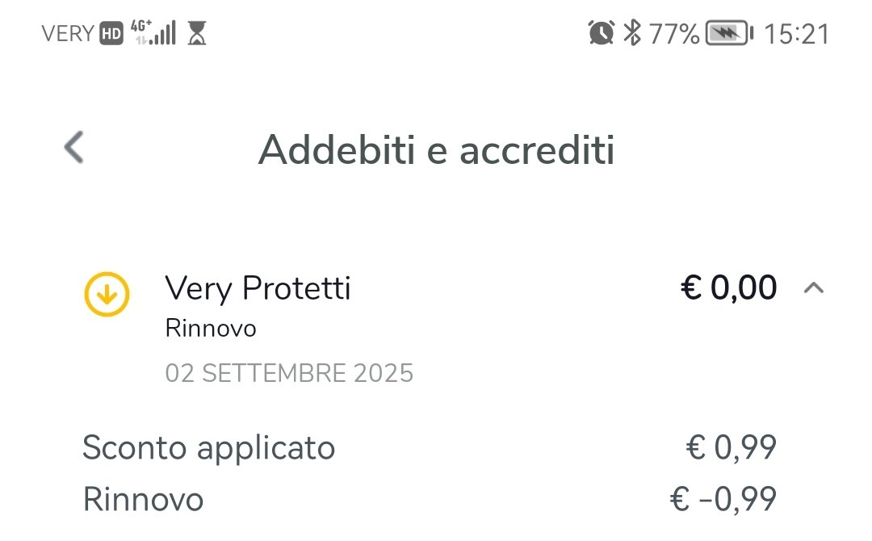Viewport: 872px width, 541px height.
Task: Tap the back arrow icon
Action: (74, 149)
